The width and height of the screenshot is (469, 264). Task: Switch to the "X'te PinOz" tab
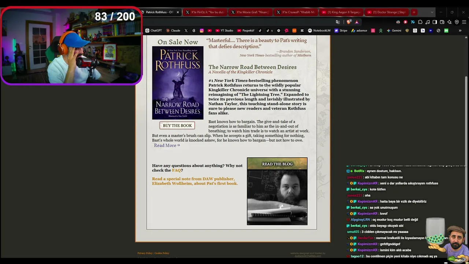click(205, 12)
